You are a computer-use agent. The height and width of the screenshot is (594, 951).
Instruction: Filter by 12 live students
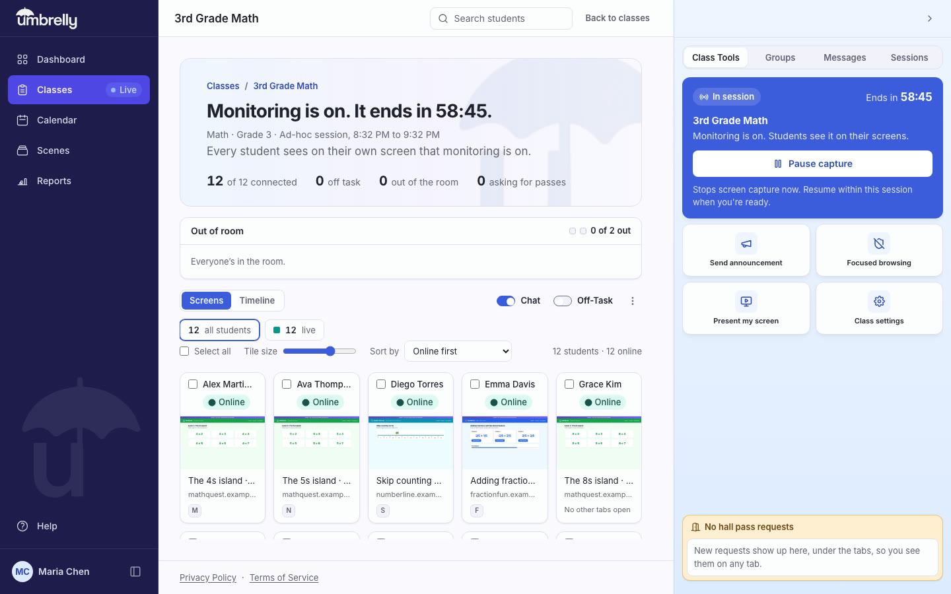coord(295,330)
